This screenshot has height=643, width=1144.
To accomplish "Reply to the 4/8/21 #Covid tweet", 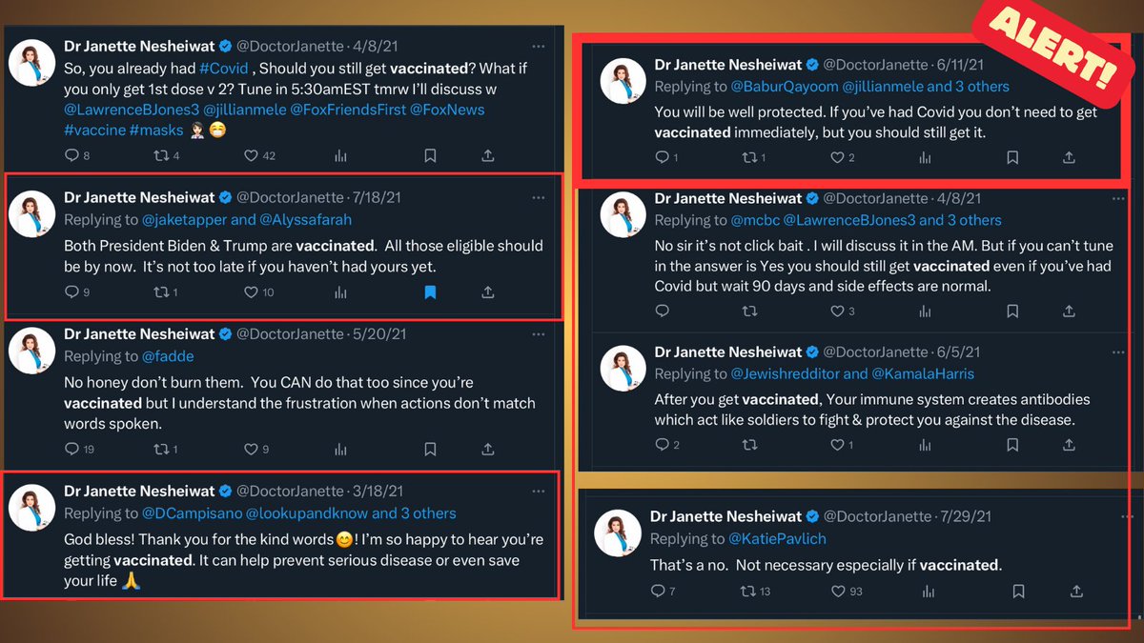I will coord(71,155).
